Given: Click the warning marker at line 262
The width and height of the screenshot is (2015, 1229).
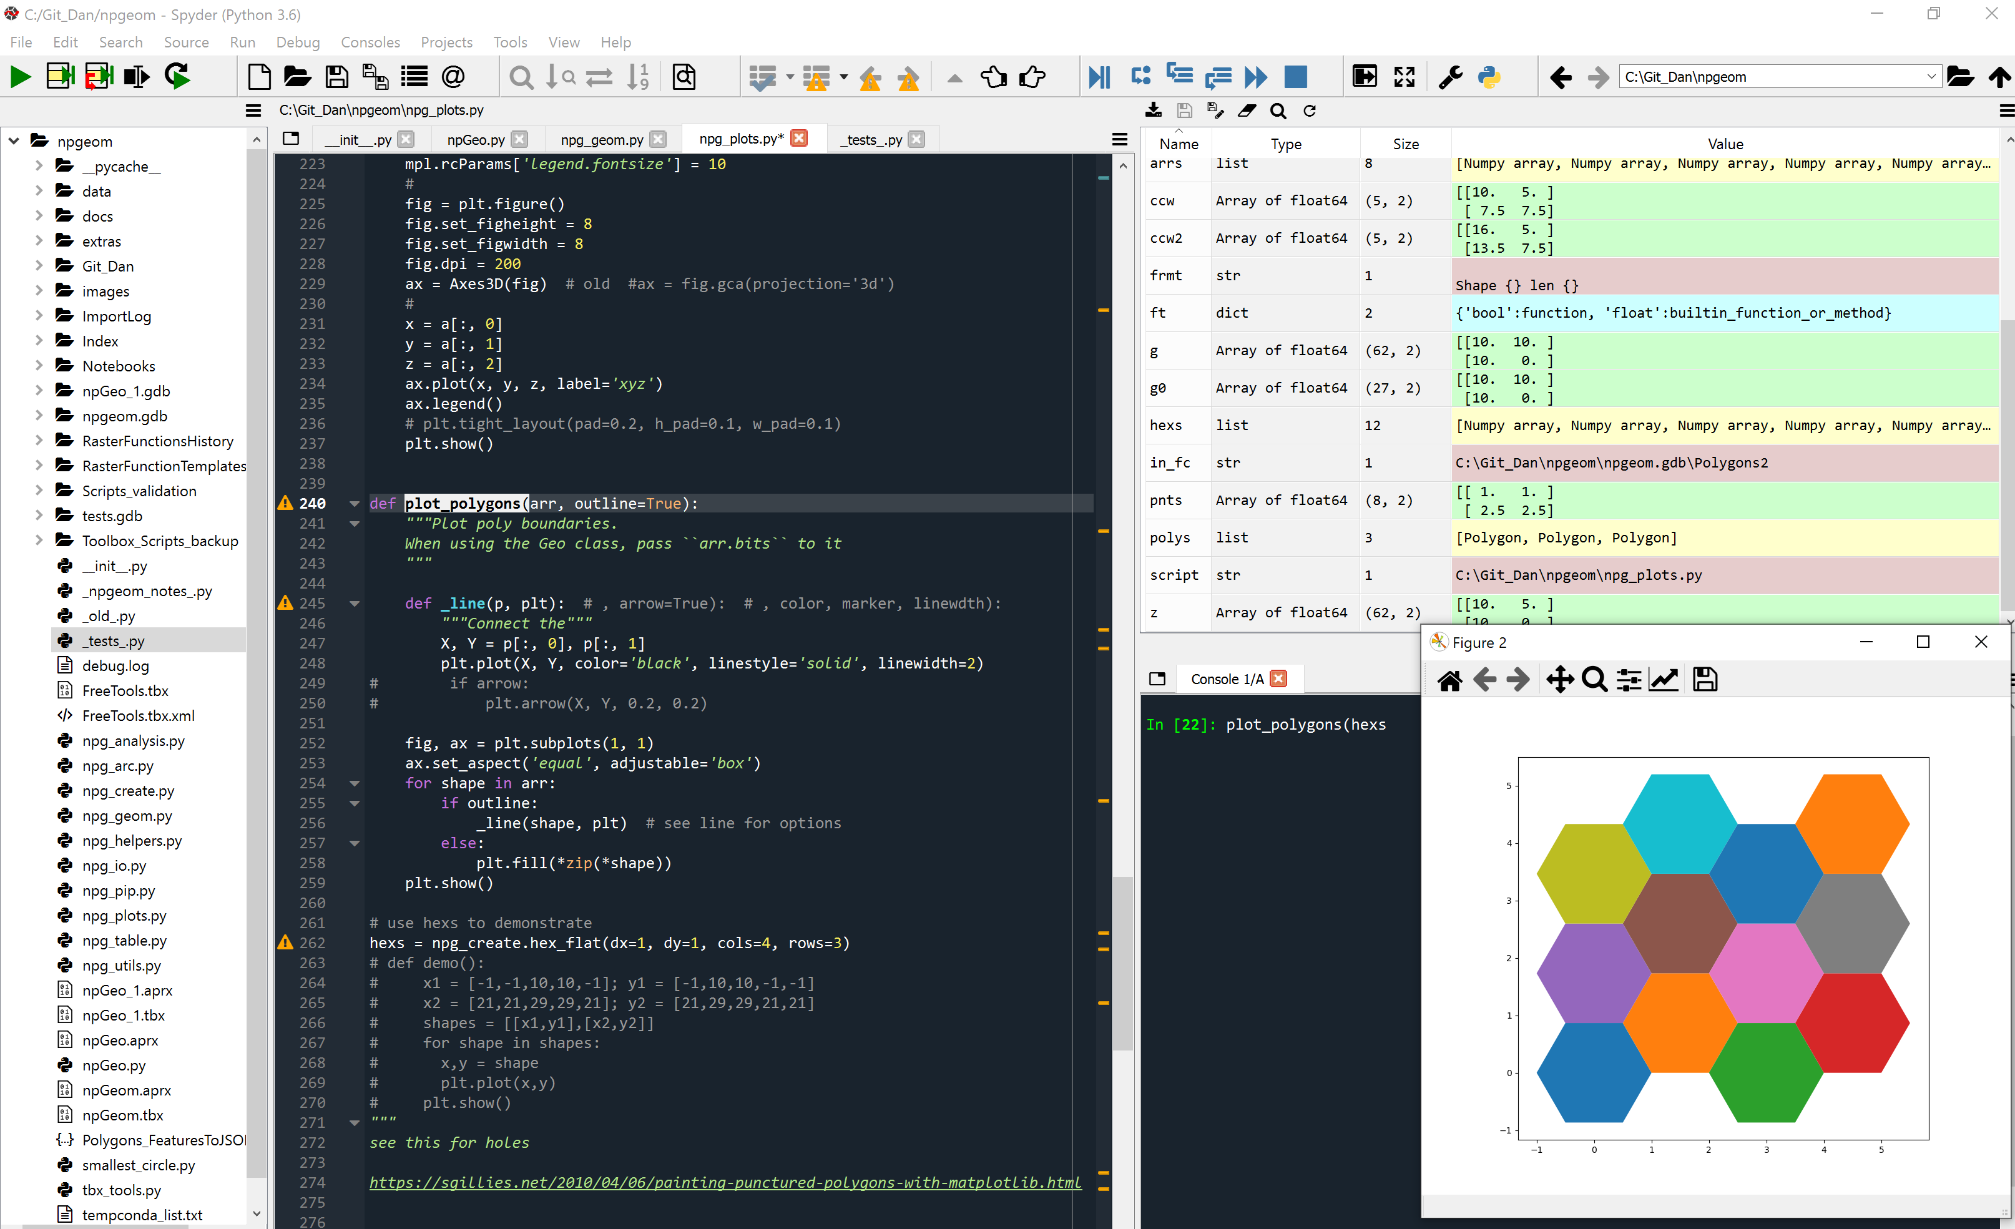Looking at the screenshot, I should point(285,943).
